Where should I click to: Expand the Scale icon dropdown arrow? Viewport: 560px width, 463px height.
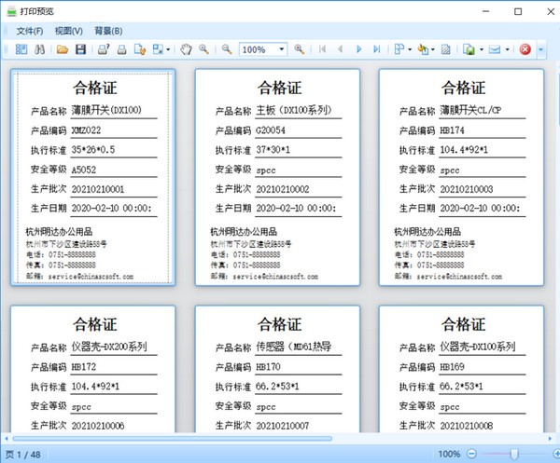(168, 49)
